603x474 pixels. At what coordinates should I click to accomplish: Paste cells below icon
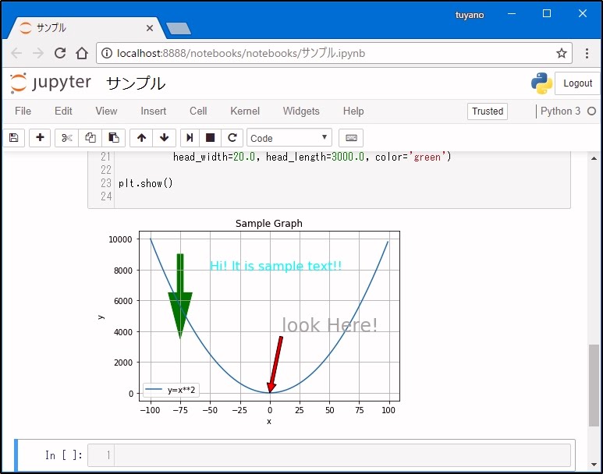(x=113, y=138)
